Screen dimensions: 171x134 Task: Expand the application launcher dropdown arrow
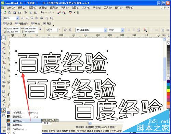74,13
